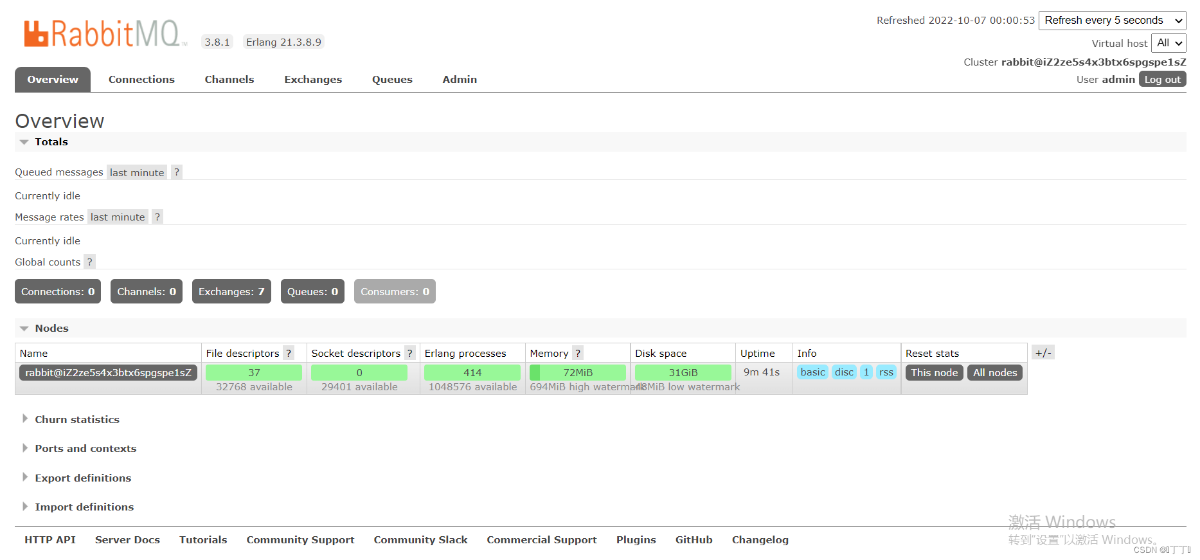Click the Memory 72MiB usage bar
Viewport: 1200px width, 560px height.
pyautogui.click(x=578, y=372)
